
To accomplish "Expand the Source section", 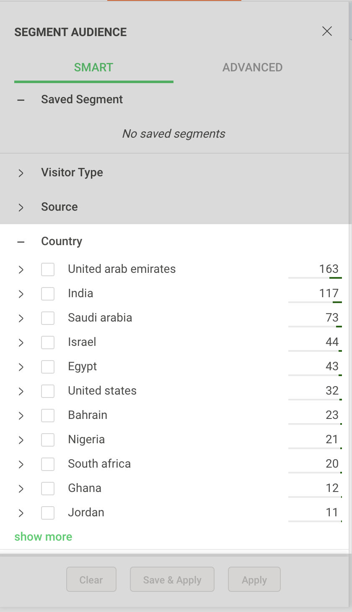I will click(x=21, y=207).
